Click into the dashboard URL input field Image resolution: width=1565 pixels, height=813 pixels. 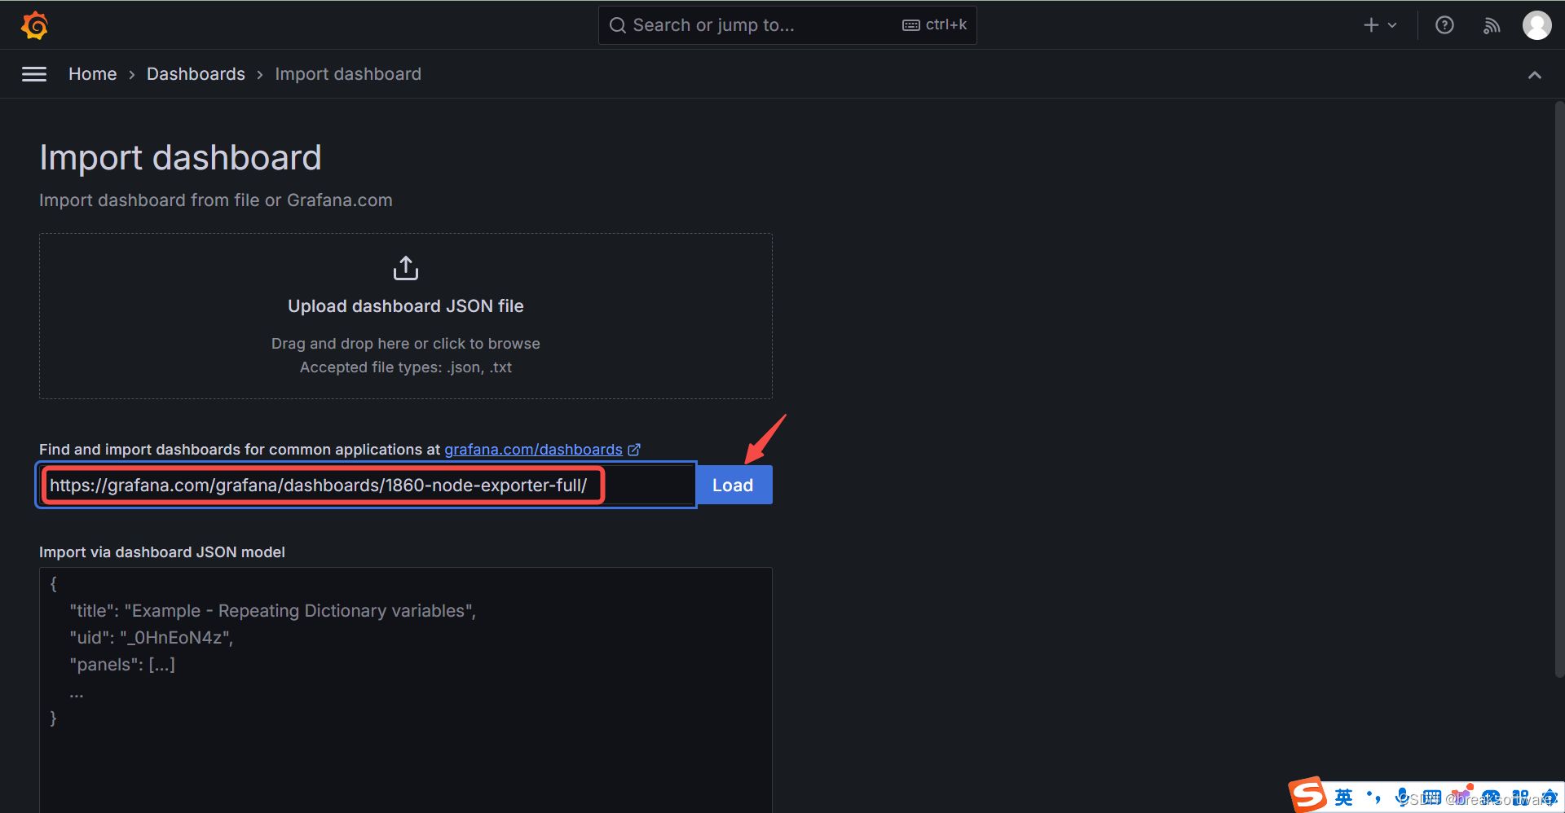tap(367, 485)
